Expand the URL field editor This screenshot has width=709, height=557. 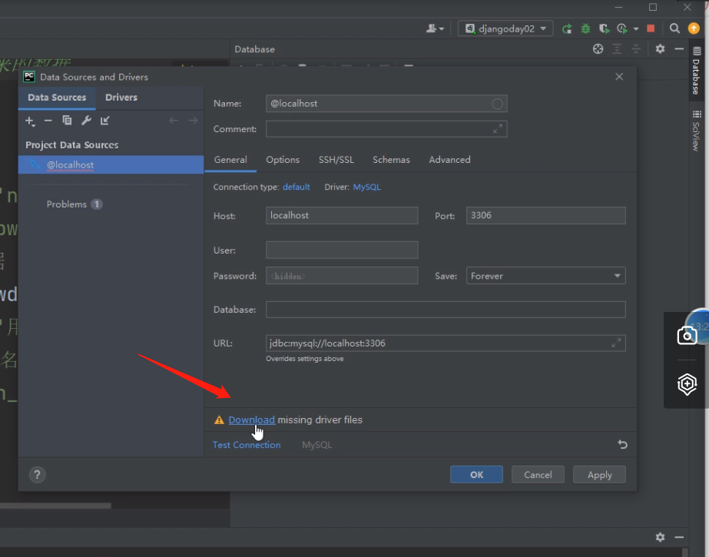(616, 343)
